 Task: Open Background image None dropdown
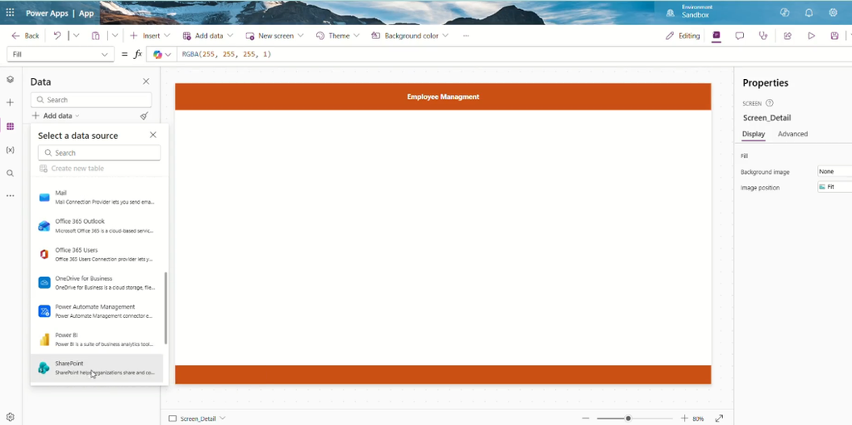click(x=835, y=171)
